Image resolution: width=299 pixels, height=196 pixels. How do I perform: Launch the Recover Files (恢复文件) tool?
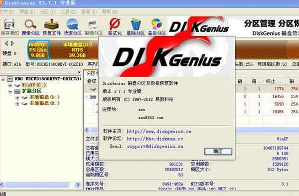51,27
